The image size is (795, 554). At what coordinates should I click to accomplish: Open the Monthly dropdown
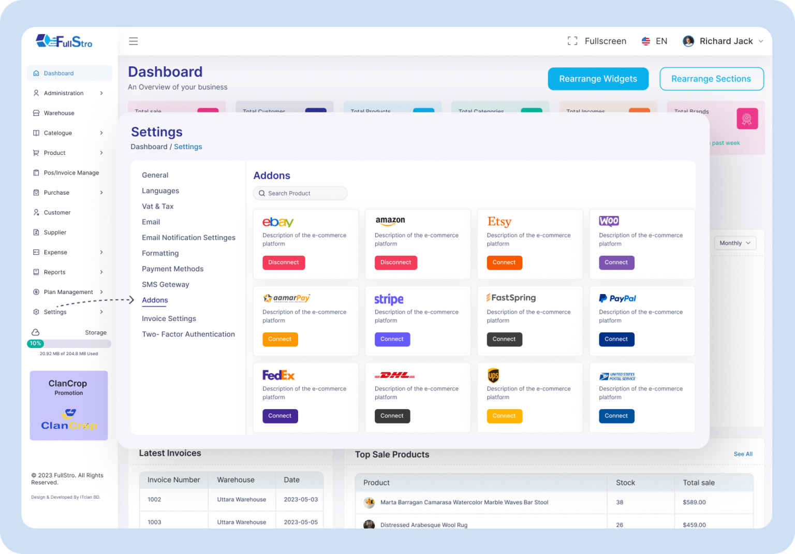pos(734,243)
